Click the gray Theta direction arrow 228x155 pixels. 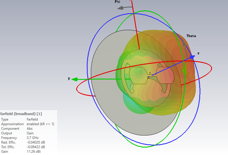[185, 49]
